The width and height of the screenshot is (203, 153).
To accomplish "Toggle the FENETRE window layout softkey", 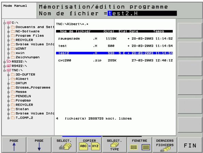I will (140, 145).
